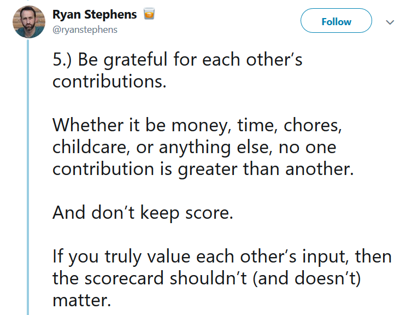The height and width of the screenshot is (315, 406).
Task: Open the tweet options chevron menu
Action: tap(390, 22)
